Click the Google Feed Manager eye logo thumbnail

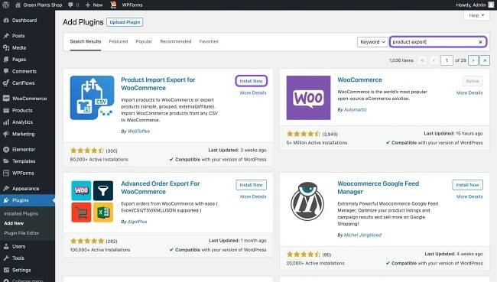pyautogui.click(x=307, y=202)
